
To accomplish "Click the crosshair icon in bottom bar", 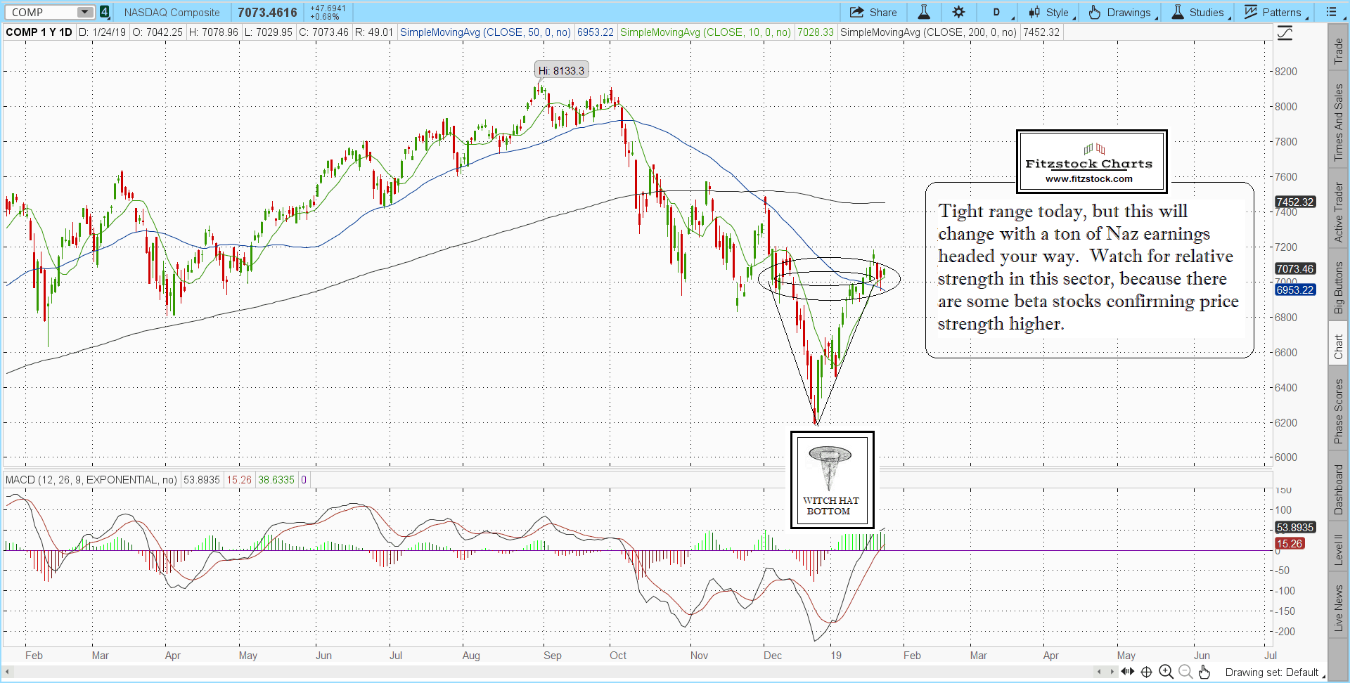I will (x=1146, y=672).
